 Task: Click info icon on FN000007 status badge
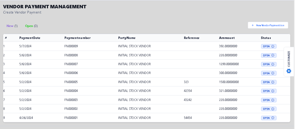[x=273, y=64]
